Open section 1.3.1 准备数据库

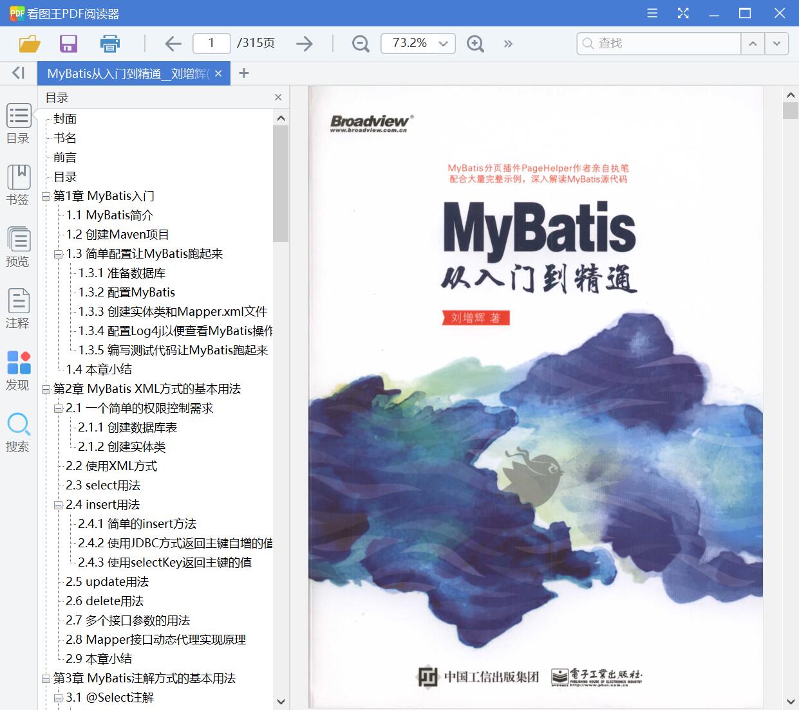(122, 273)
